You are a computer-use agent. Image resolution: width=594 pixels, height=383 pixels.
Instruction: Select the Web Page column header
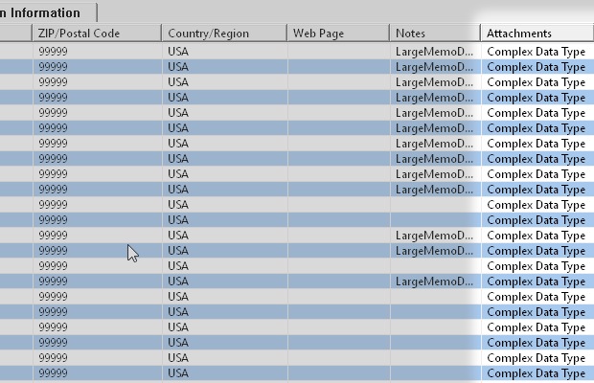tap(338, 34)
